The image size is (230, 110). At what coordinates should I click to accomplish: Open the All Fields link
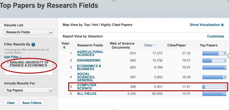pyautogui.click(x=87, y=94)
